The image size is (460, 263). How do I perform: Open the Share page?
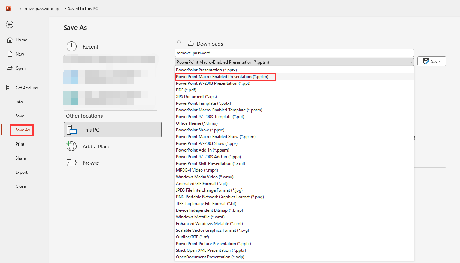click(20, 158)
